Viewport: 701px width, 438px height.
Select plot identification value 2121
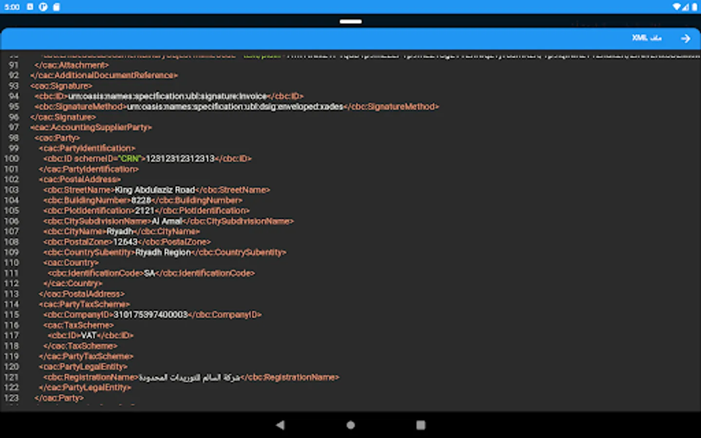pyautogui.click(x=145, y=211)
